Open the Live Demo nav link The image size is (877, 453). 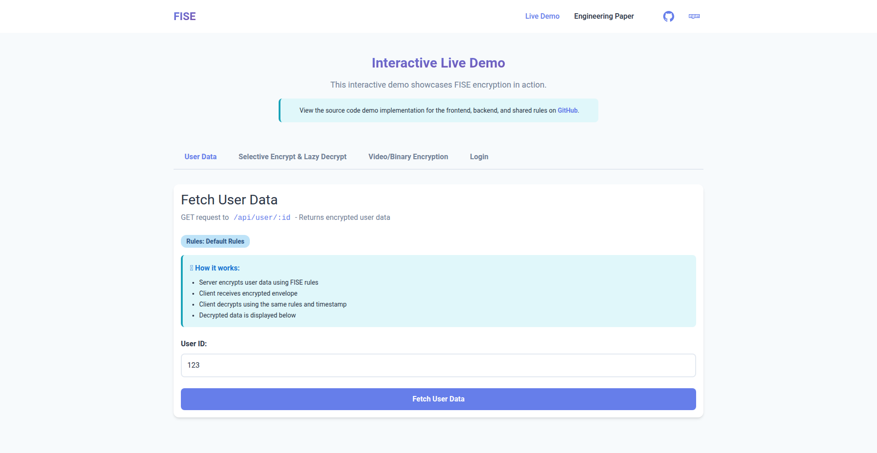[542, 16]
